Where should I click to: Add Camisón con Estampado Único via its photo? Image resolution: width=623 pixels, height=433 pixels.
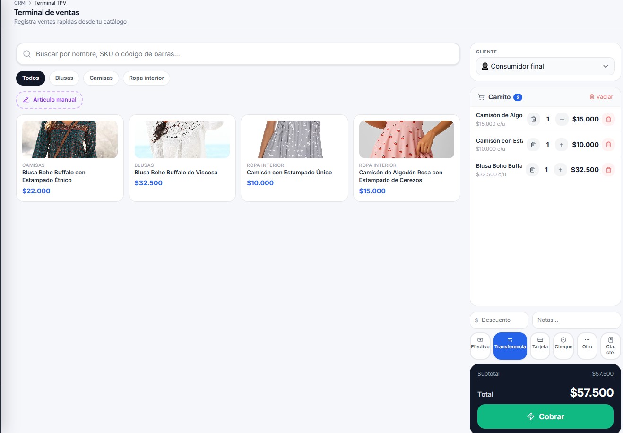[x=294, y=139]
